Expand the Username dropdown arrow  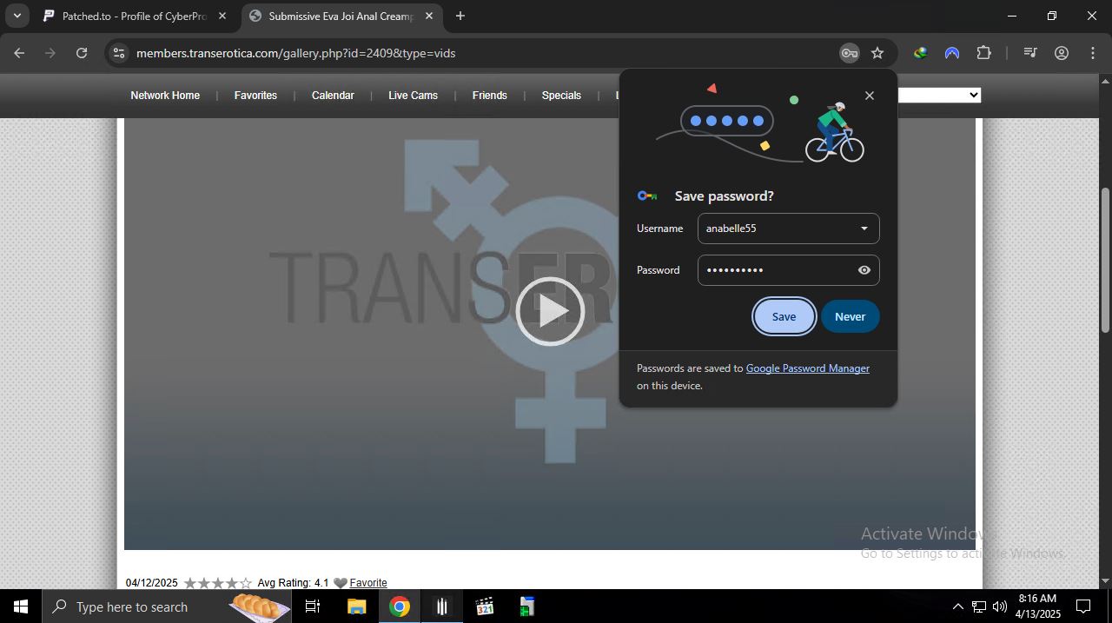coord(864,229)
